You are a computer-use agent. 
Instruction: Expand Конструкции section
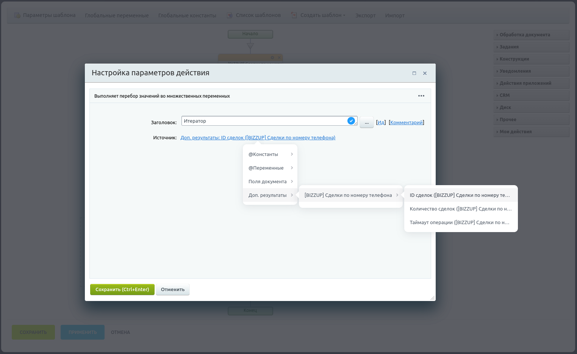click(532, 59)
